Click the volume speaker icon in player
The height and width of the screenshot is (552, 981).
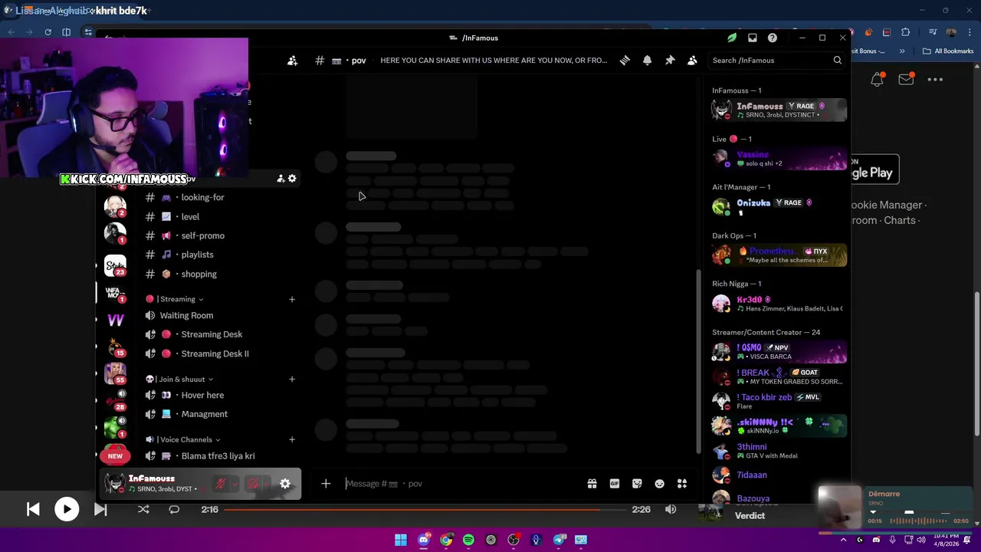(x=671, y=509)
